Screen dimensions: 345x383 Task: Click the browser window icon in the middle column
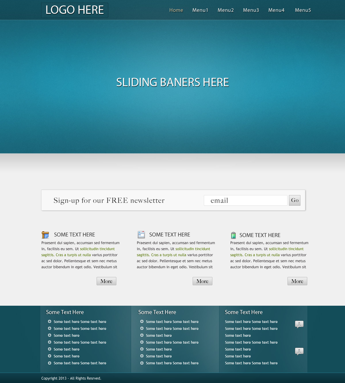point(141,235)
